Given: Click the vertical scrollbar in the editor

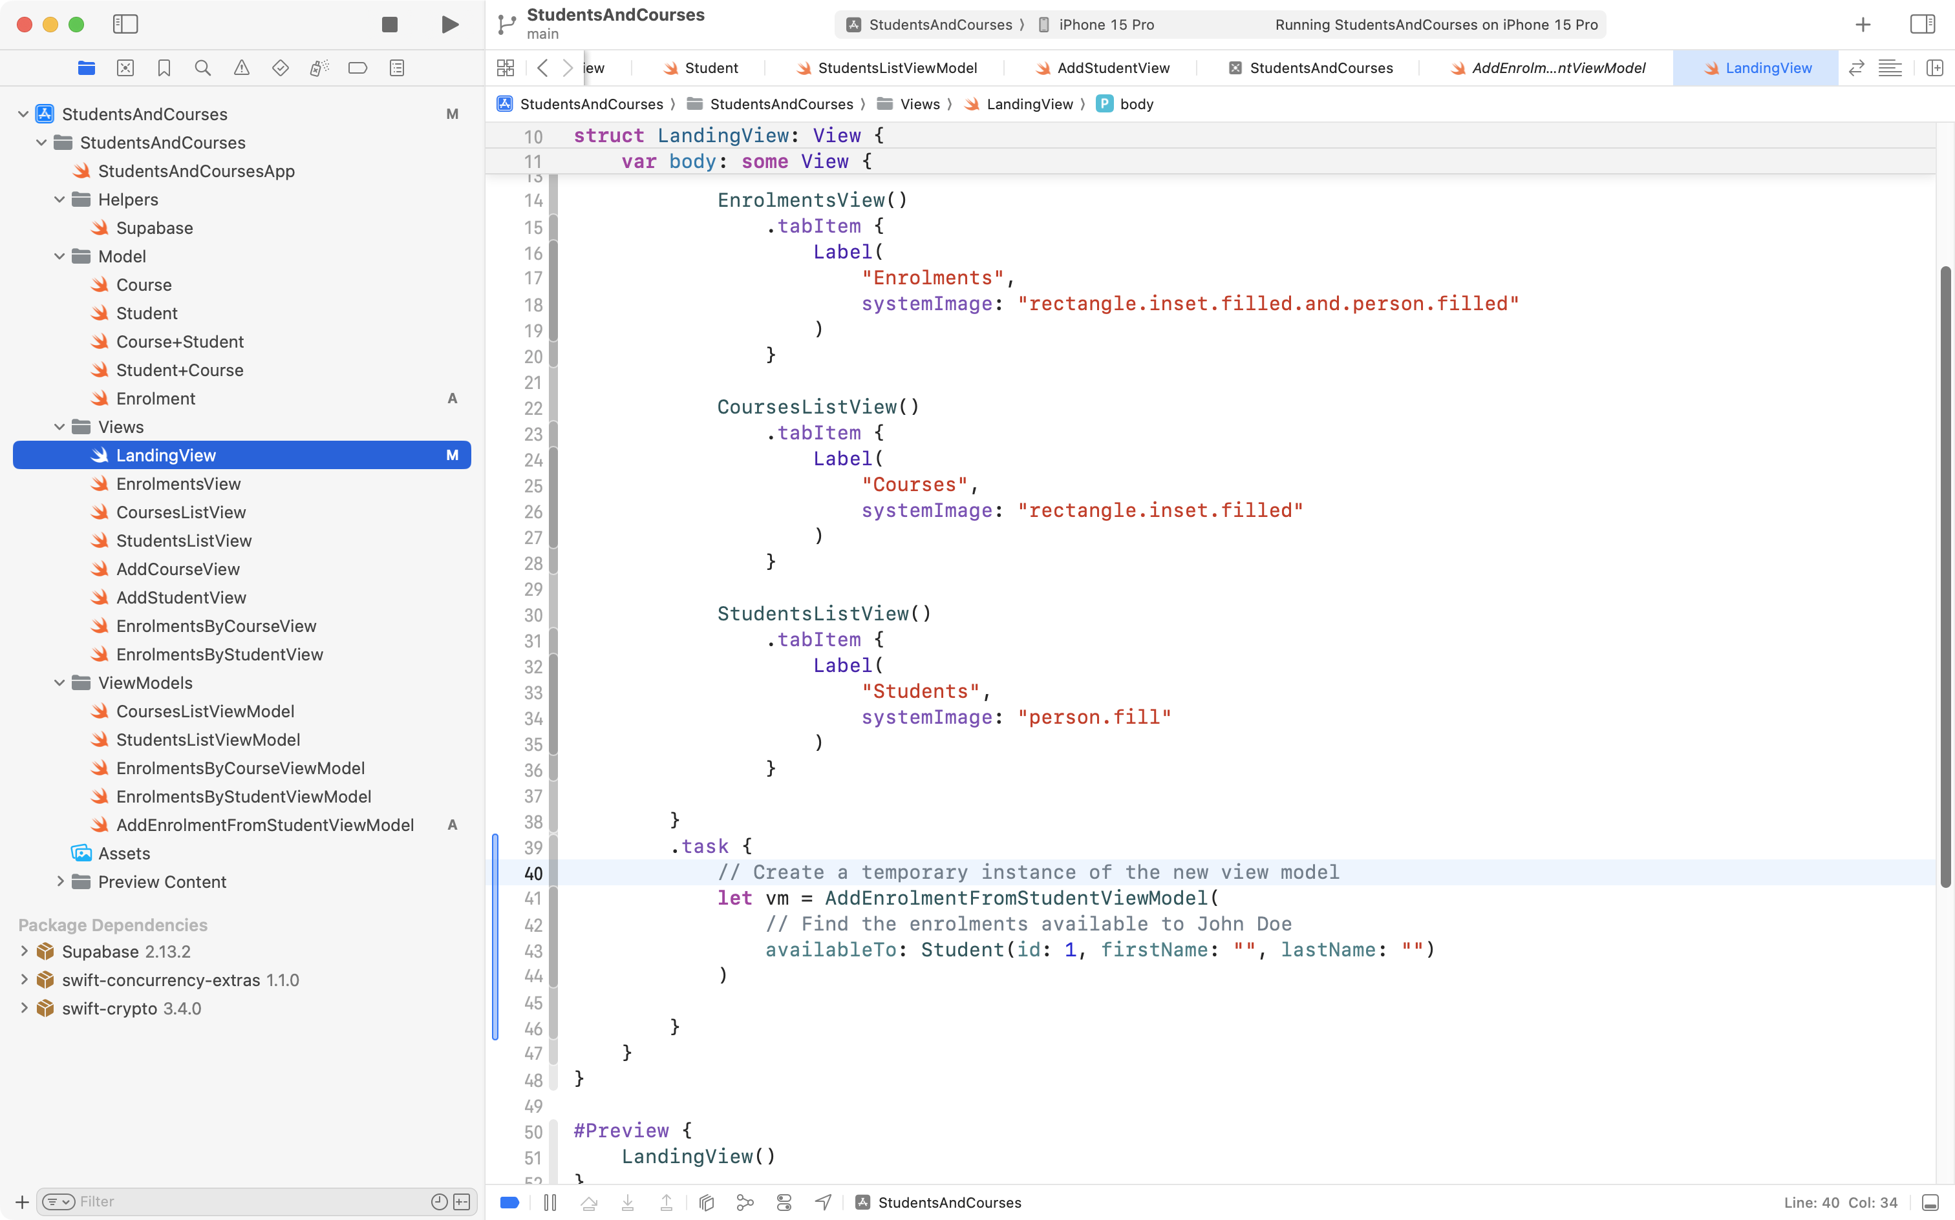Looking at the screenshot, I should point(1945,565).
